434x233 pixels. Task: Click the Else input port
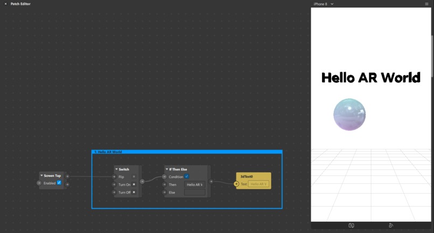(x=164, y=192)
